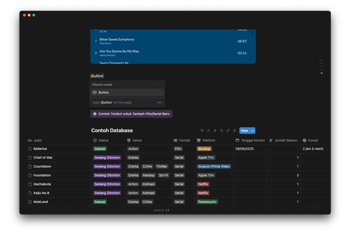Open the Status column header menu

(103, 140)
